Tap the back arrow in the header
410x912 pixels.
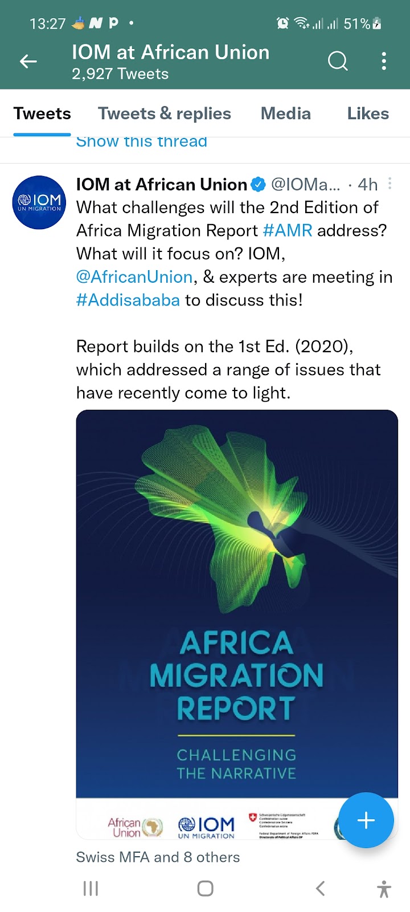28,61
